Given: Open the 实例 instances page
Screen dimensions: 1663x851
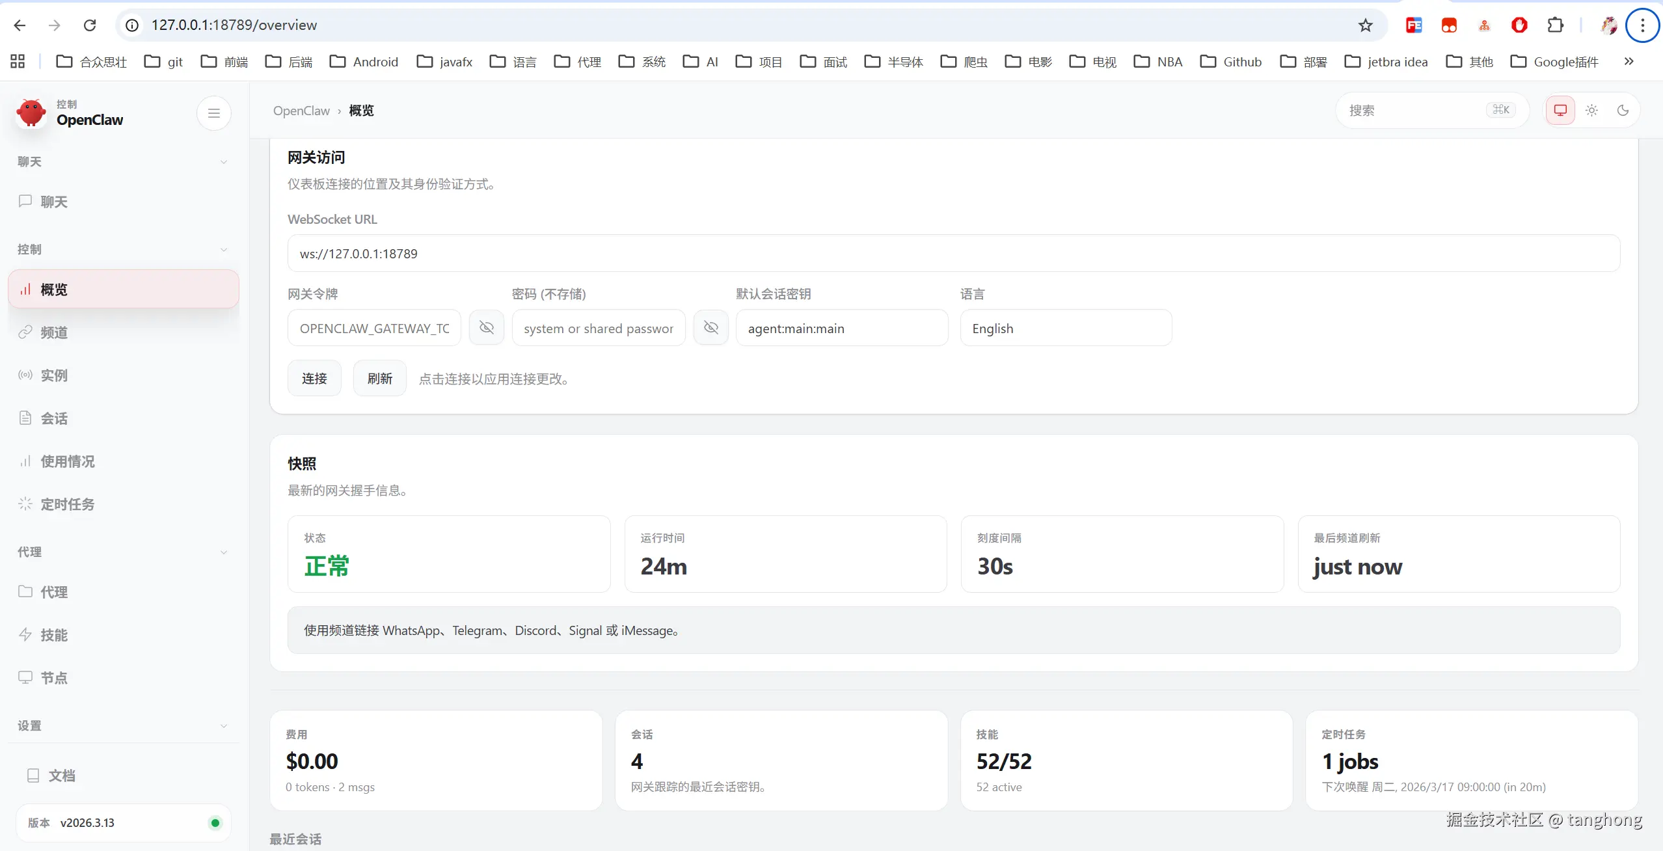Looking at the screenshot, I should tap(54, 375).
